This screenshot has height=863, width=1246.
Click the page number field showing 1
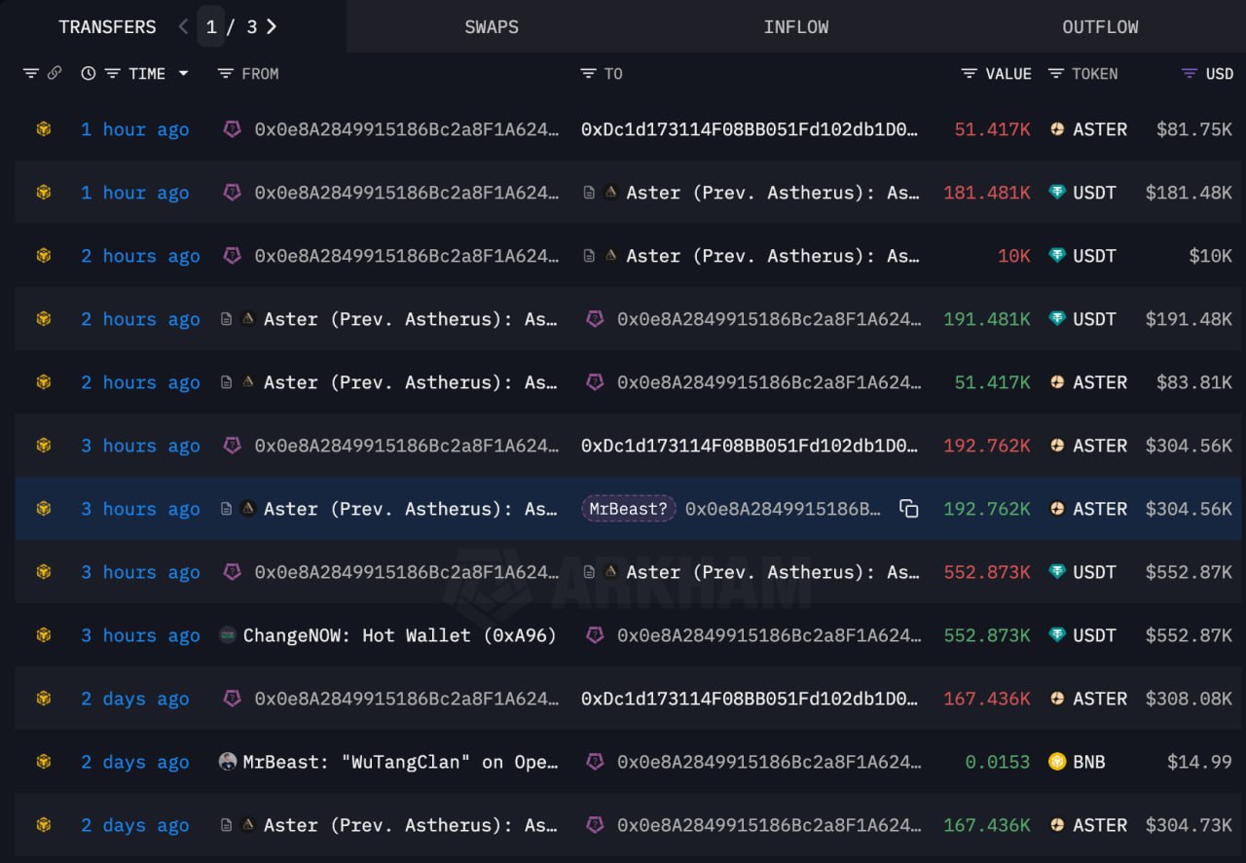pyautogui.click(x=211, y=27)
